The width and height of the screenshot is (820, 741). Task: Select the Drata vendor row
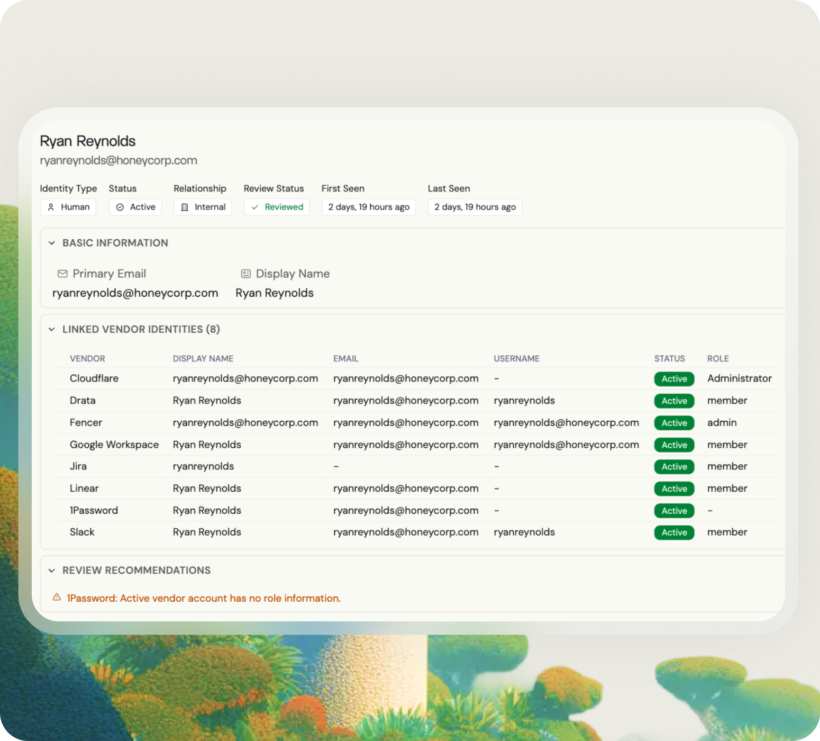point(416,401)
